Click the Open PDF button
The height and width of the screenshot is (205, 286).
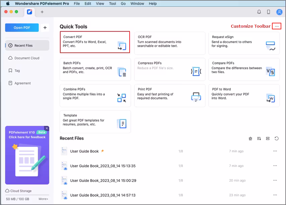[22, 28]
